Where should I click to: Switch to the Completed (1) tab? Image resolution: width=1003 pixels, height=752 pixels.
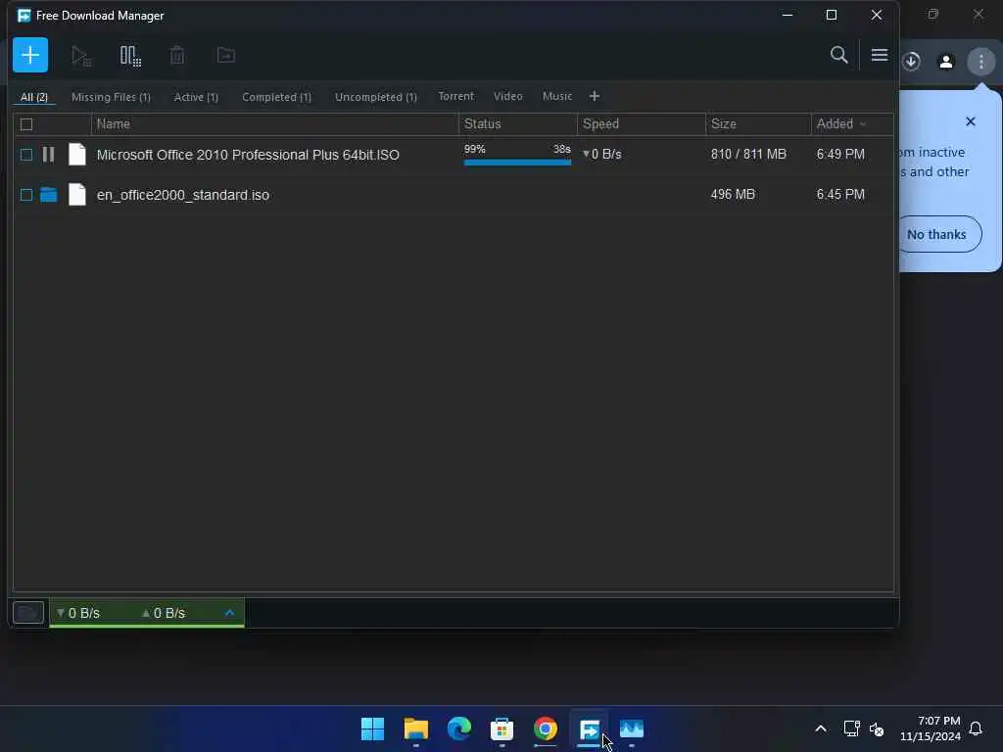click(x=276, y=97)
